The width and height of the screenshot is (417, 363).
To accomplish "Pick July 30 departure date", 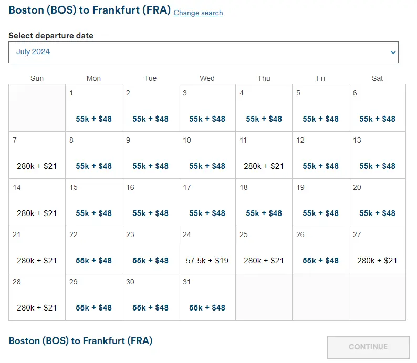I will click(x=150, y=297).
